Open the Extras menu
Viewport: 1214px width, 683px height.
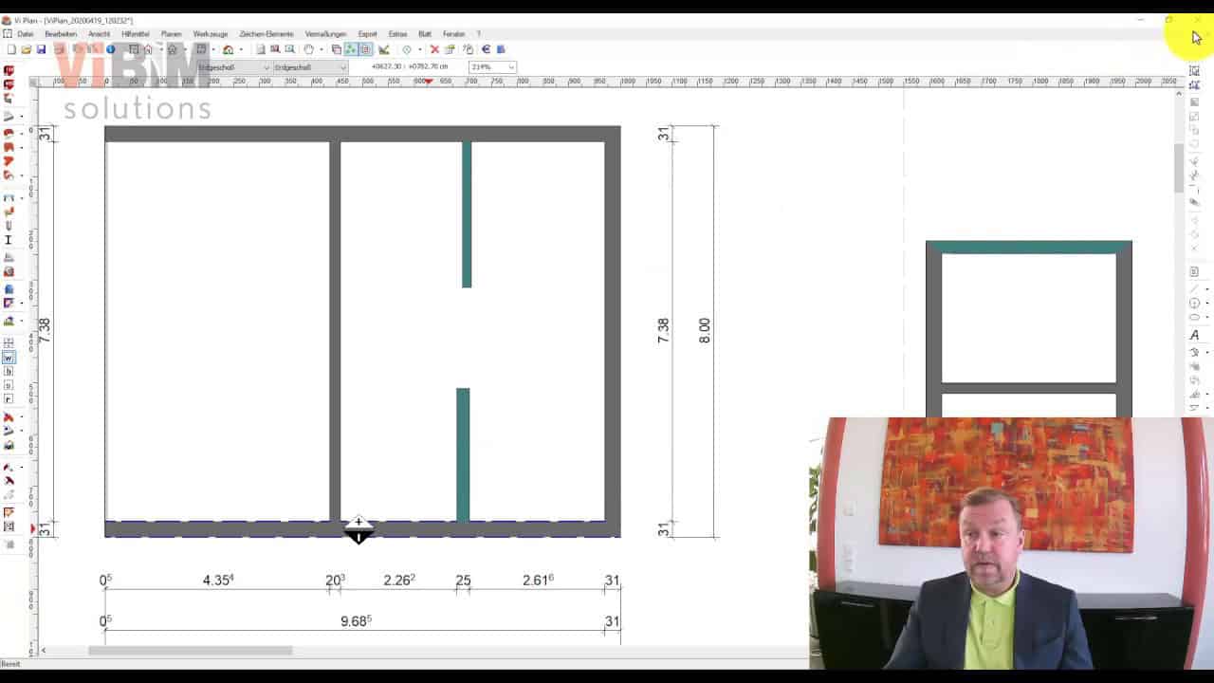[x=397, y=34]
